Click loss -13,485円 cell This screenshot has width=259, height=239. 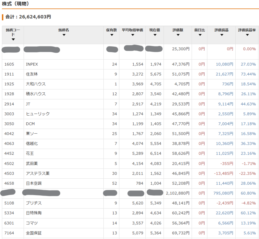point(223,173)
